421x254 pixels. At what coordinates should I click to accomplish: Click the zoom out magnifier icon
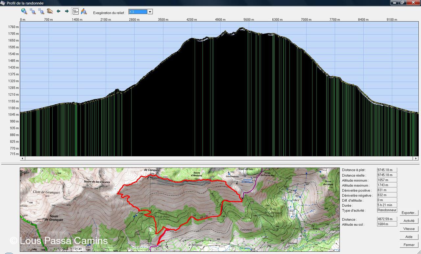(41, 11)
